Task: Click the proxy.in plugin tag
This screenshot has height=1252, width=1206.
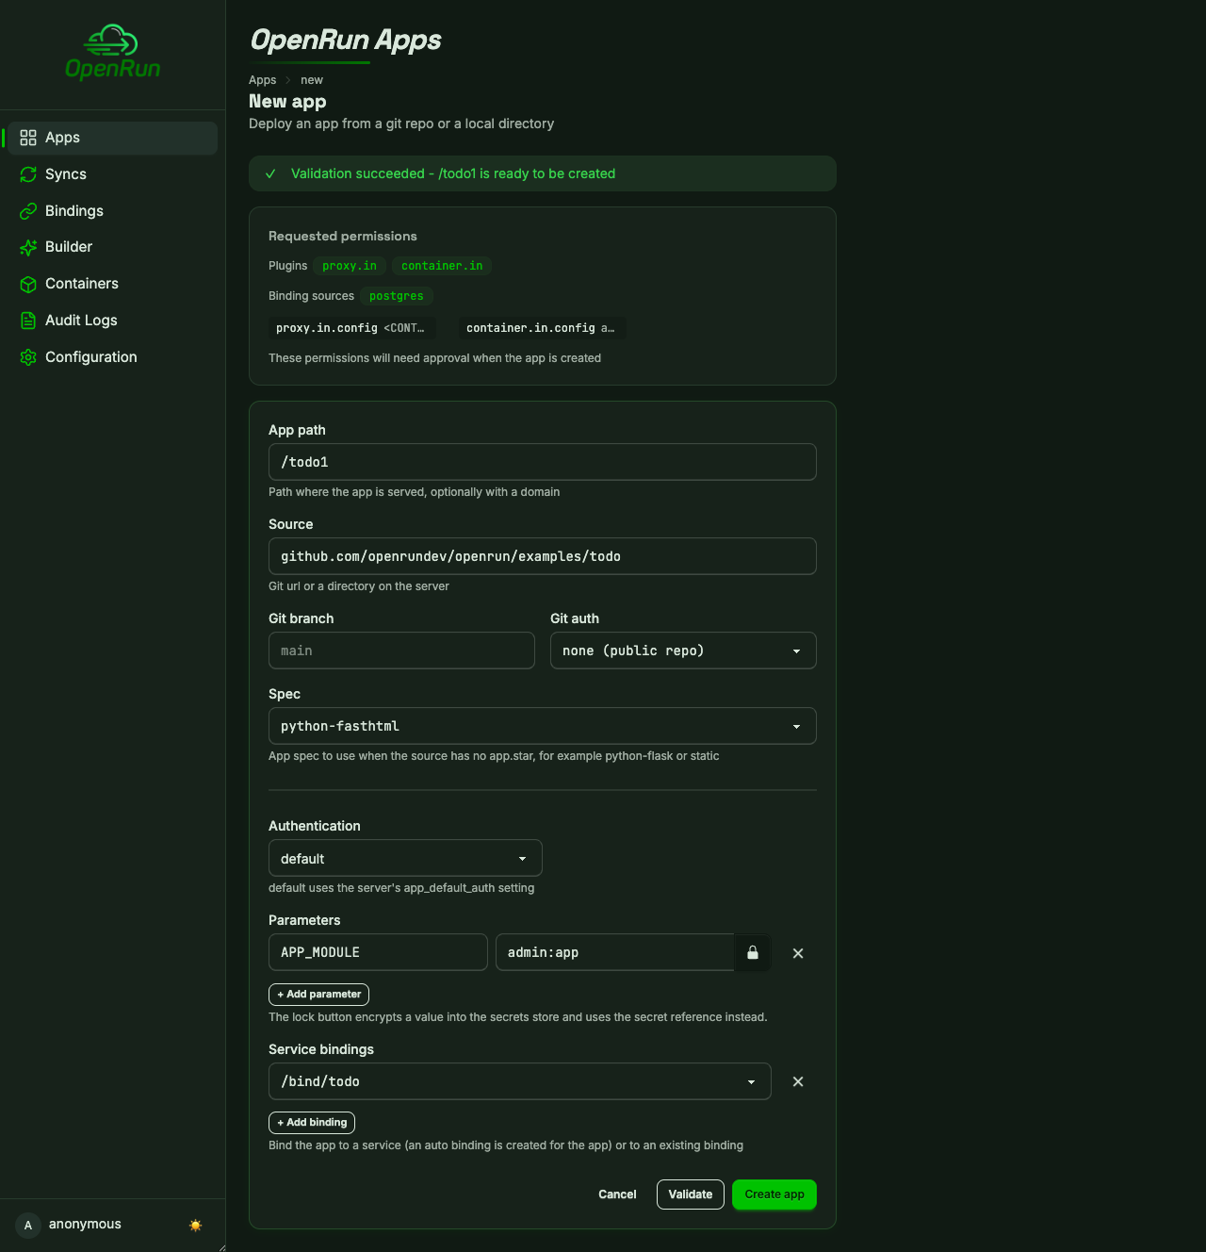Action: click(350, 266)
